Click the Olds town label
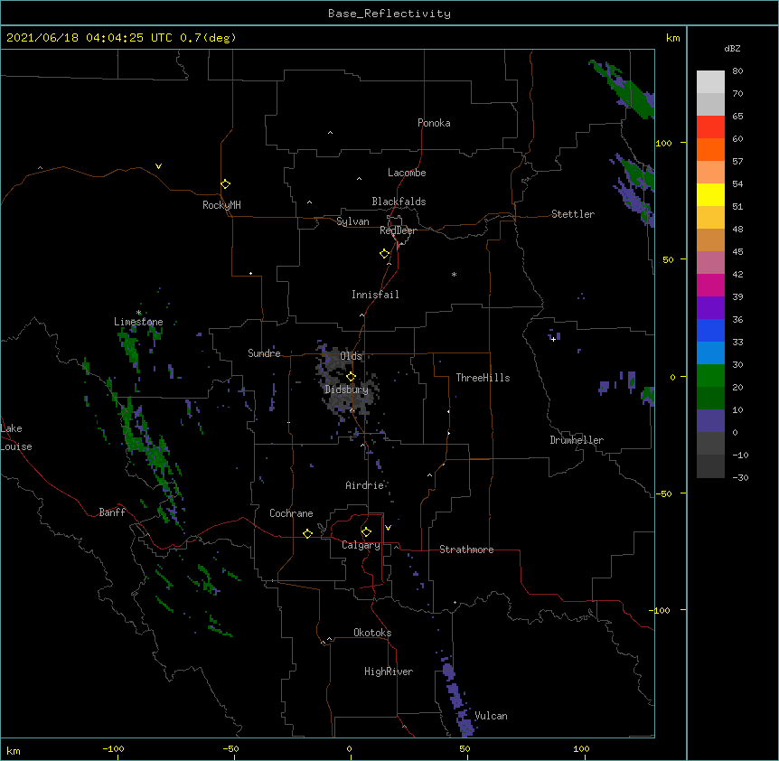This screenshot has height=761, width=779. pyautogui.click(x=351, y=356)
